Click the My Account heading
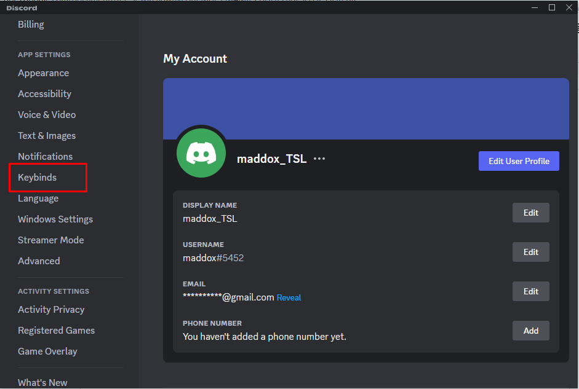Screen dimensions: 579x389 (x=195, y=59)
